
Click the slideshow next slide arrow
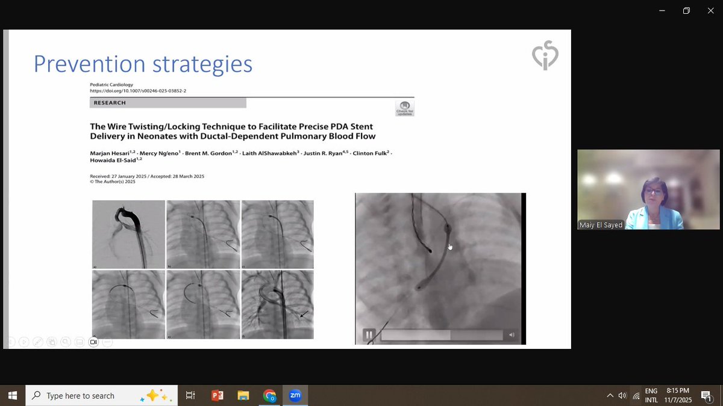pyautogui.click(x=23, y=342)
